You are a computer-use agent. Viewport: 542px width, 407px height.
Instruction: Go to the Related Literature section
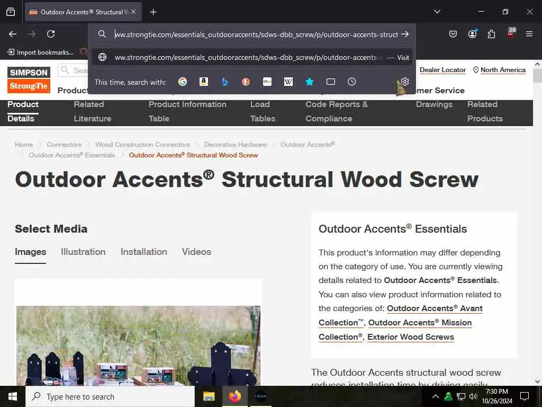tap(92, 111)
